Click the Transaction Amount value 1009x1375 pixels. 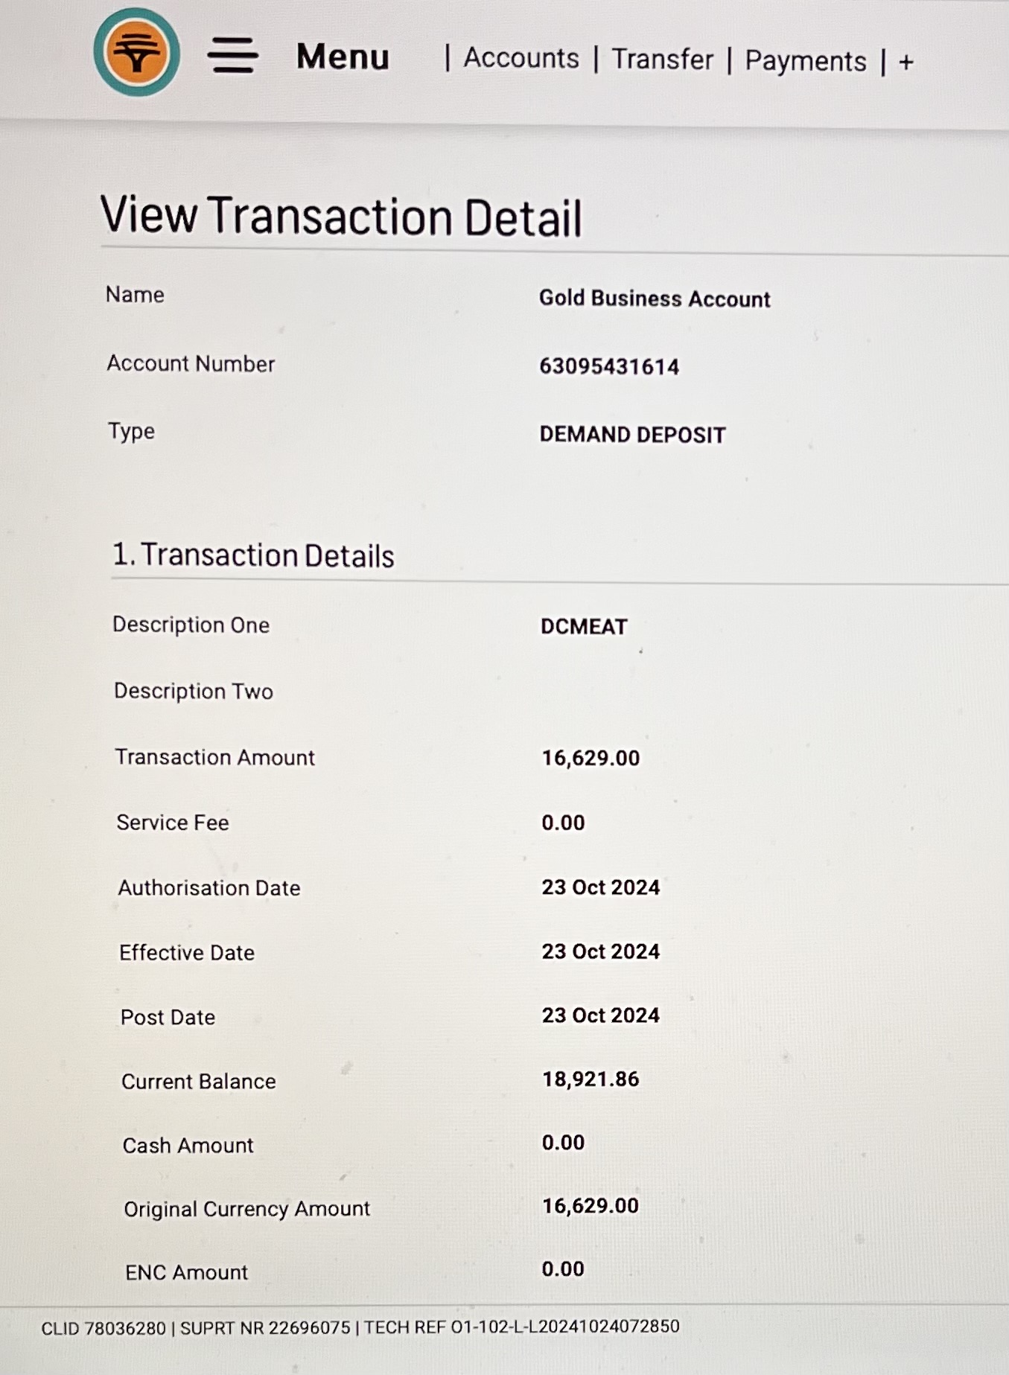pos(591,758)
